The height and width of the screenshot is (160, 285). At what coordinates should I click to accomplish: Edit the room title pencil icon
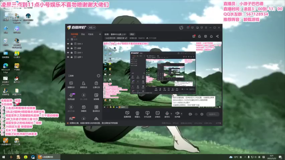pyautogui.click(x=126, y=38)
